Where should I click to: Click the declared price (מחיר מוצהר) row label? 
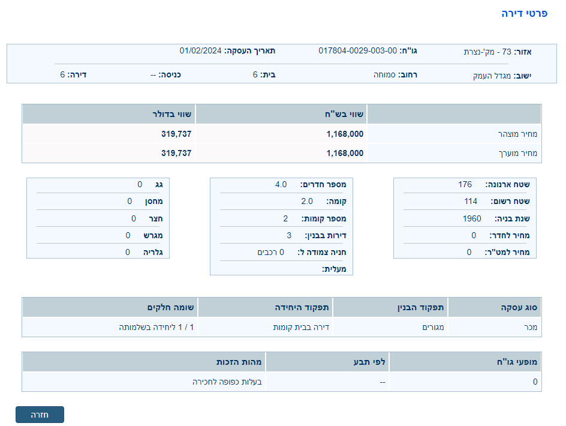(x=517, y=134)
